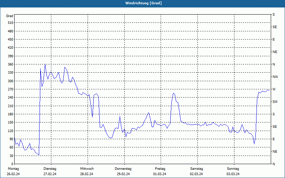Click the 'E' compass label at 450 level
This screenshot has height=178, width=285.
click(274, 40)
